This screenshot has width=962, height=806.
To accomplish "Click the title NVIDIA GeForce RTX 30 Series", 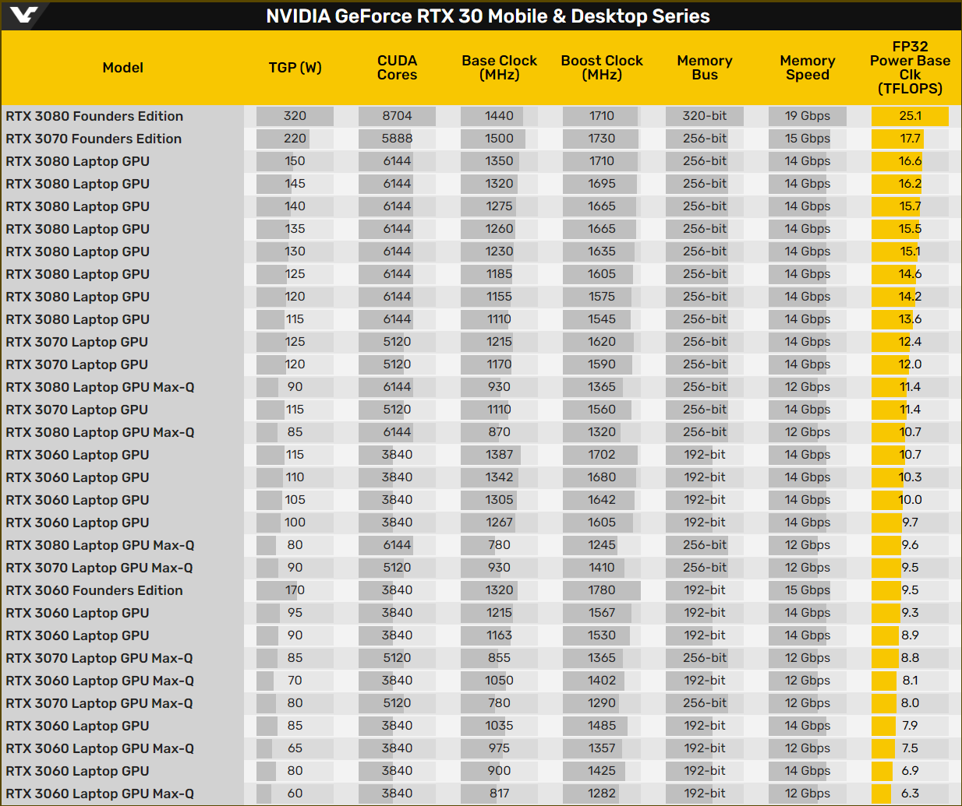I will pos(488,16).
